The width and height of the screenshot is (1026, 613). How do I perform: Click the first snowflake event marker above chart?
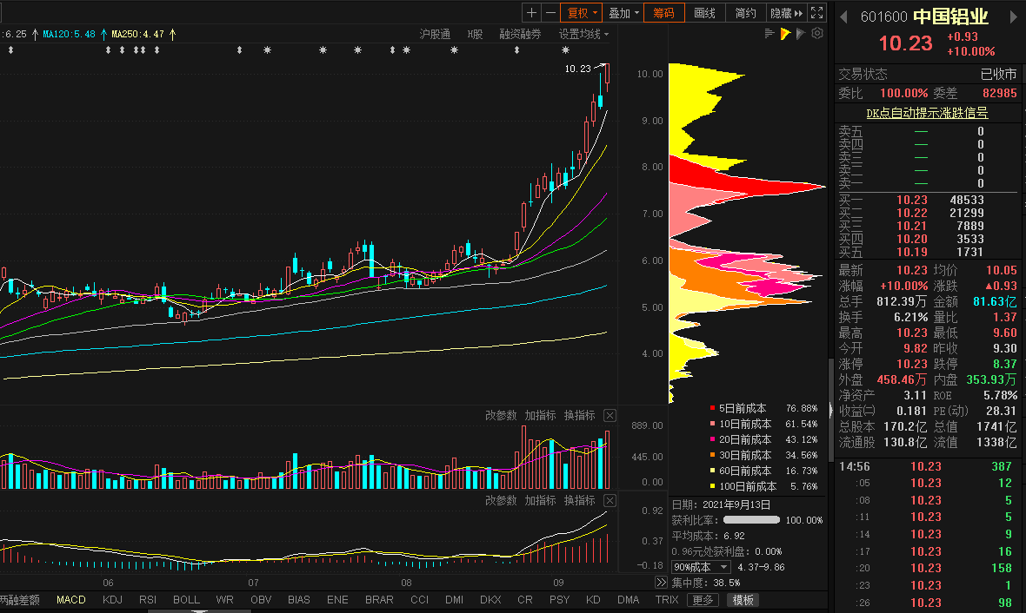tap(267, 49)
